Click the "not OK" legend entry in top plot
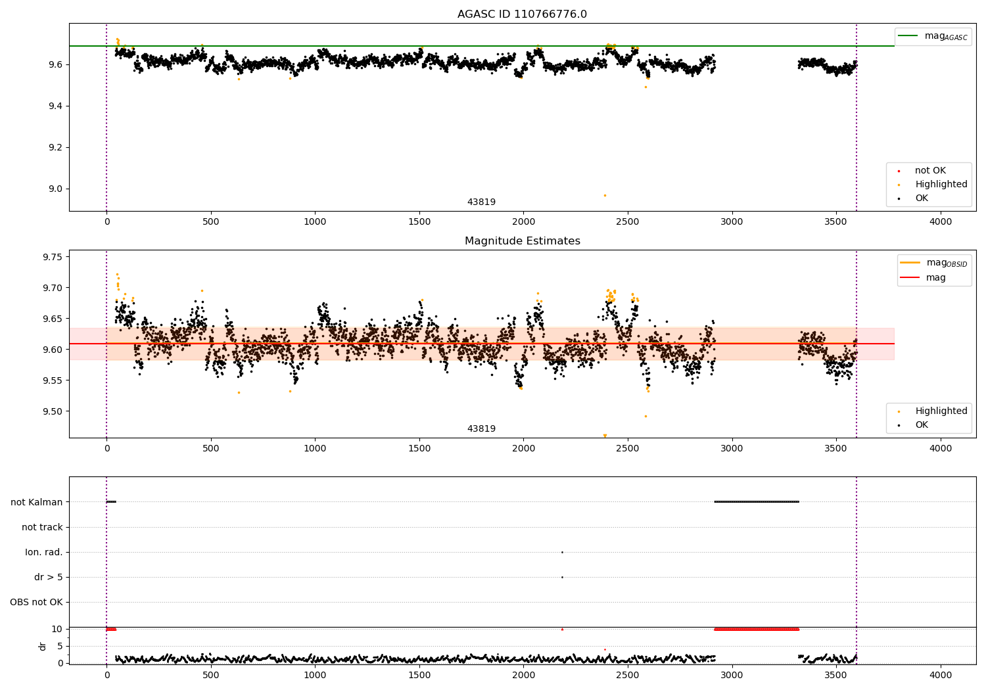Image resolution: width=986 pixels, height=690 pixels. pos(930,171)
